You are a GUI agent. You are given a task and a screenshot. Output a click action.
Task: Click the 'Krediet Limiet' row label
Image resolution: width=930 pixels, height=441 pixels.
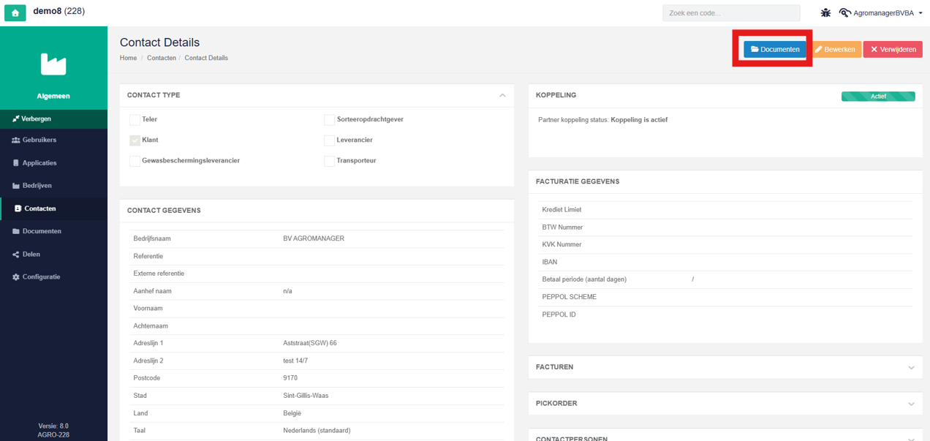click(562, 210)
